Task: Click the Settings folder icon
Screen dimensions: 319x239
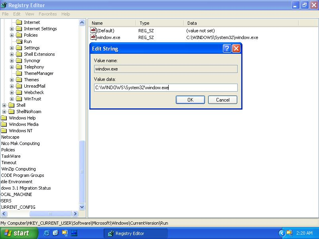Action: pyautogui.click(x=19, y=48)
